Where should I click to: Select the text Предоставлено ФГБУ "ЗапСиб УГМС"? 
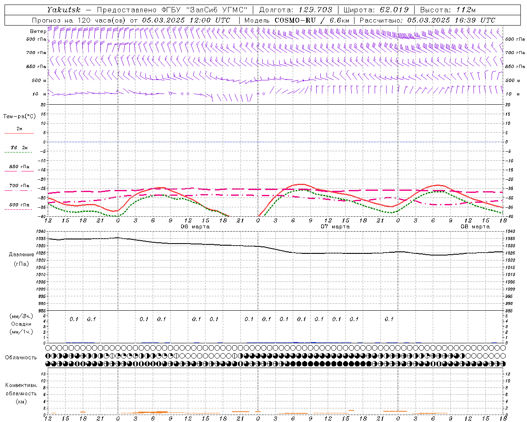point(172,10)
